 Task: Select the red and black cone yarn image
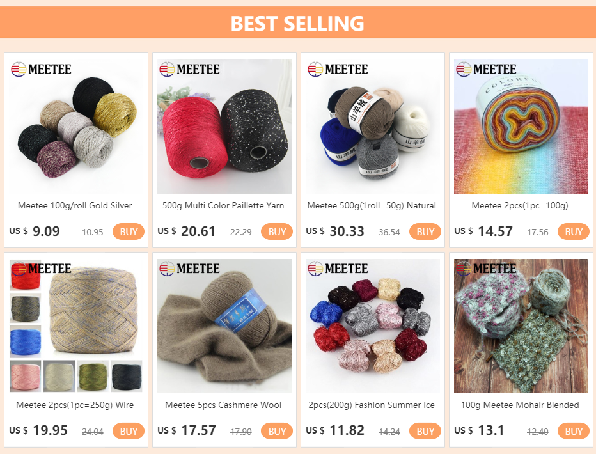224,127
